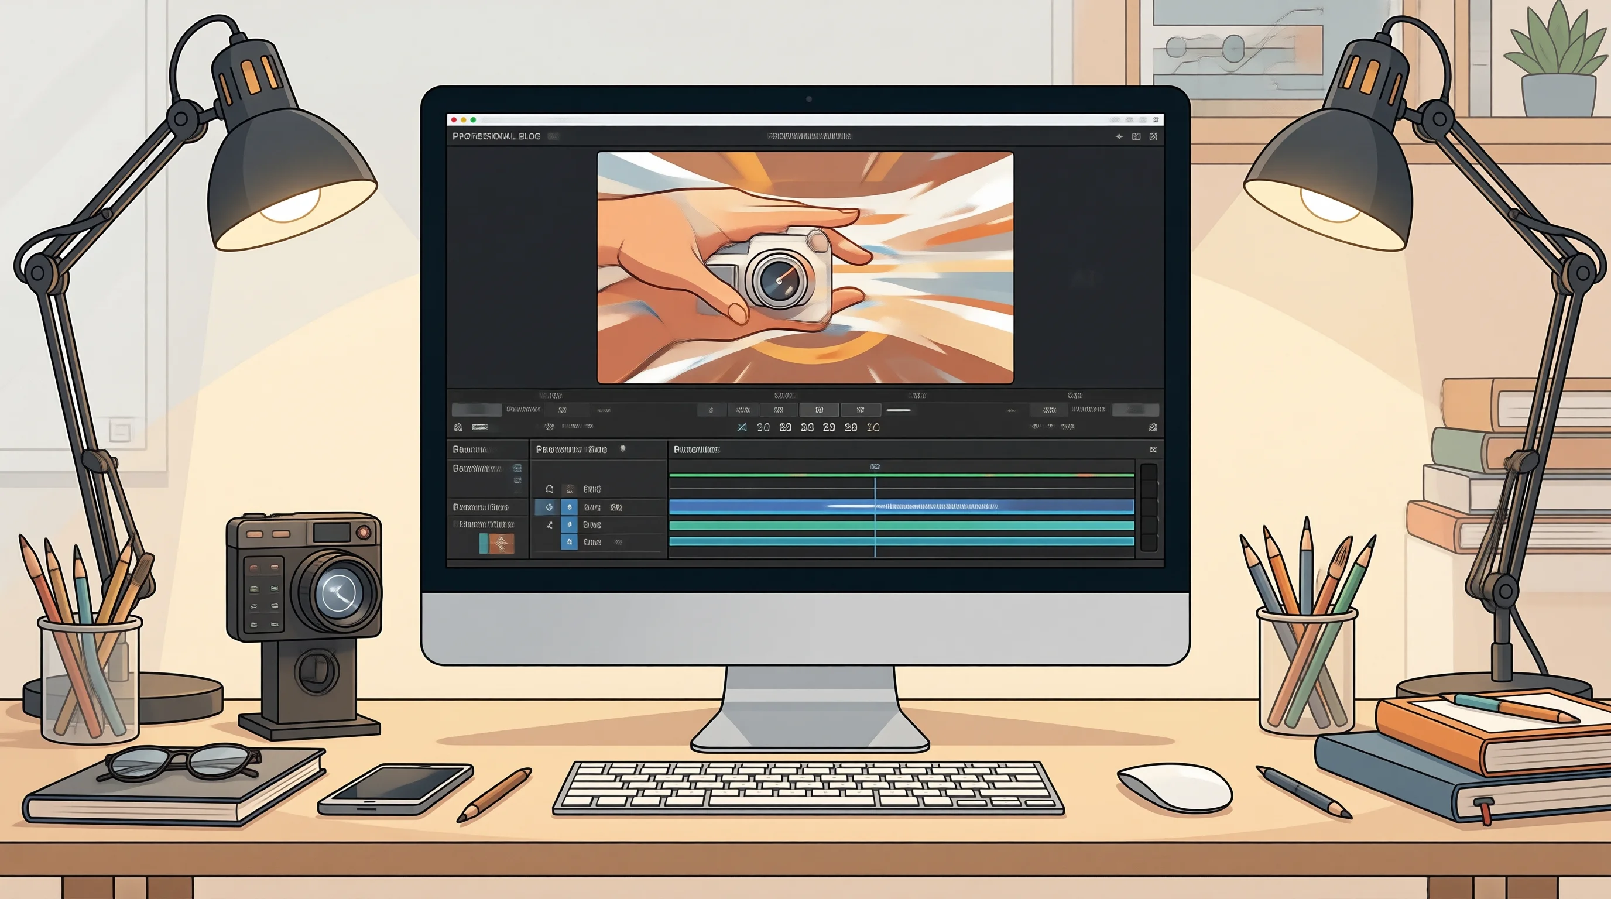Click the pen icon on the green clip's track
The image size is (1611, 899).
pos(549,524)
